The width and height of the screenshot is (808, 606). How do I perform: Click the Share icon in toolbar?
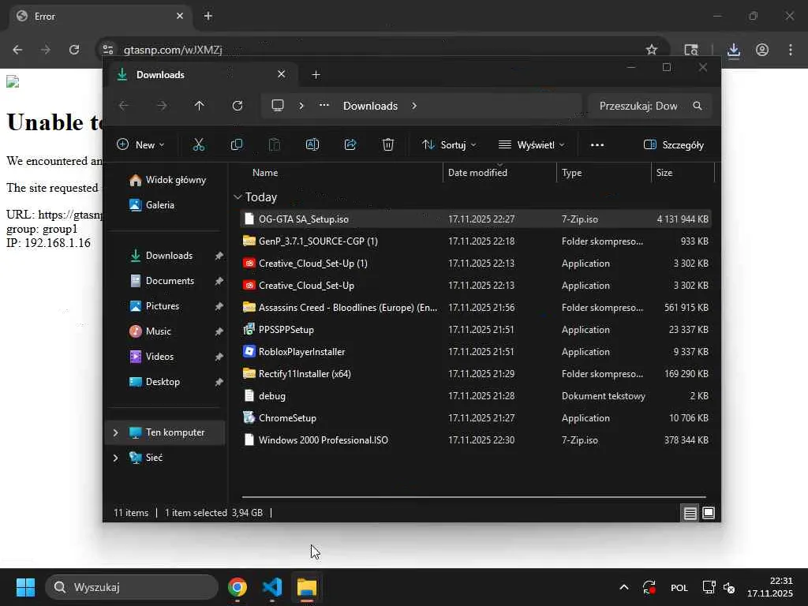[350, 144]
